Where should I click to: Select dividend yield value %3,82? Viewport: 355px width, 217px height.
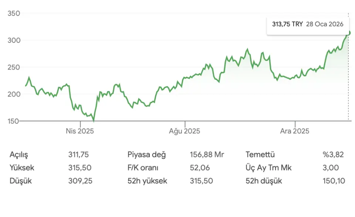pyautogui.click(x=333, y=155)
